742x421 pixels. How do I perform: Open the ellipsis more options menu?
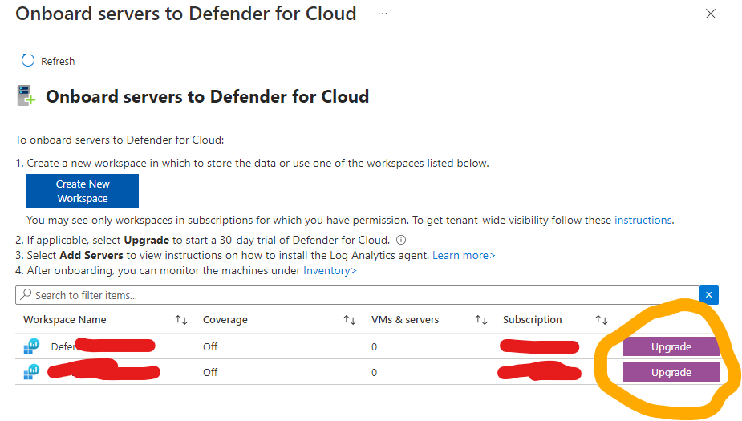[383, 14]
